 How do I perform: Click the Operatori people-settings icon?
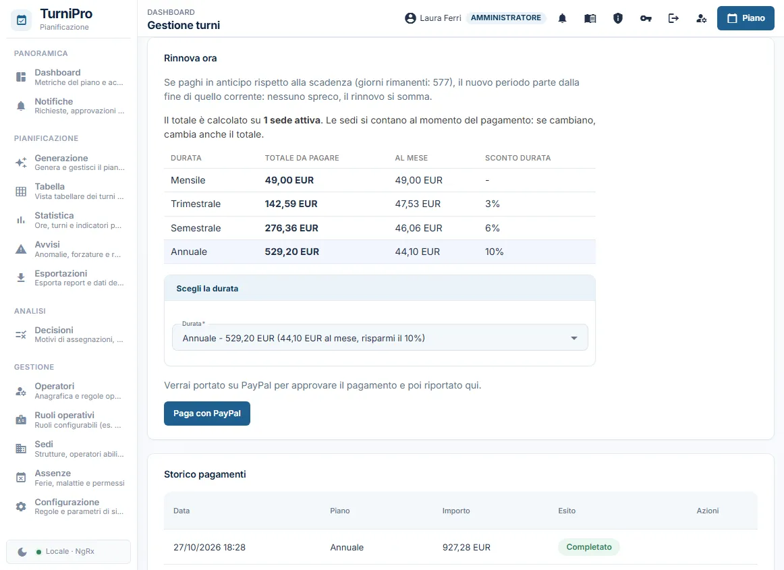tap(21, 391)
